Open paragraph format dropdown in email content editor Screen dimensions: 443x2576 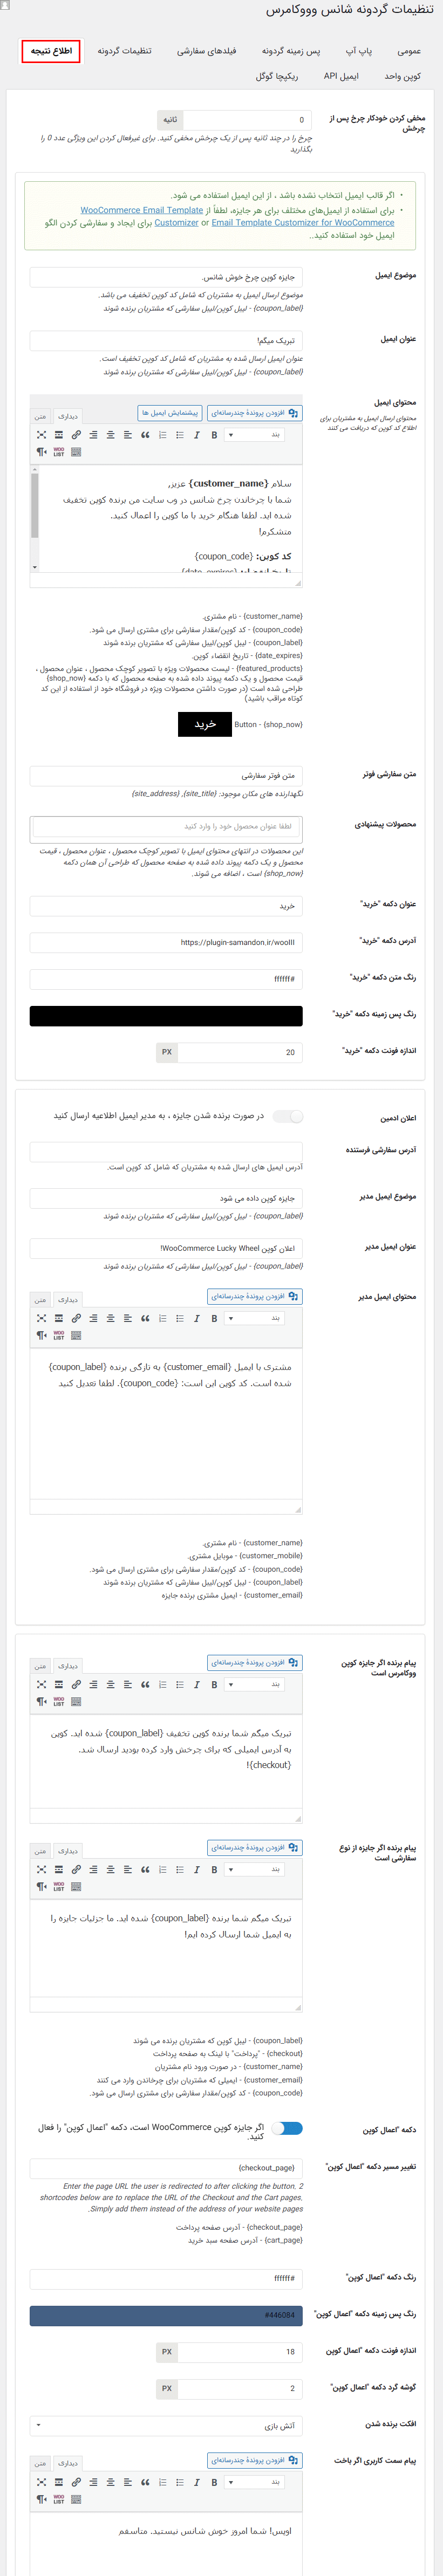coord(255,435)
